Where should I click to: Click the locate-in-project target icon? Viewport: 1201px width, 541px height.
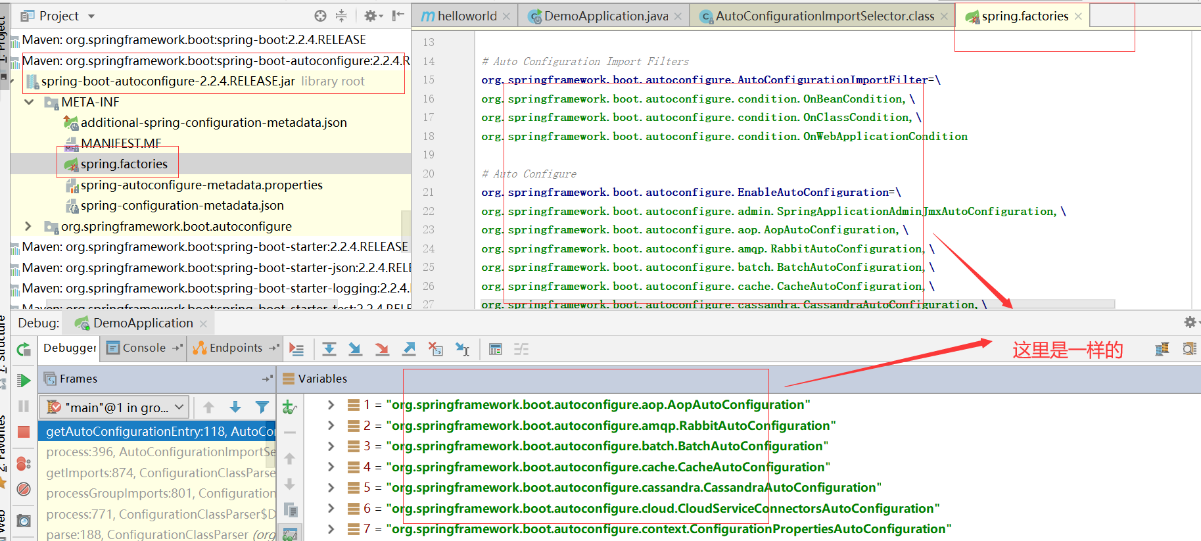coord(320,16)
